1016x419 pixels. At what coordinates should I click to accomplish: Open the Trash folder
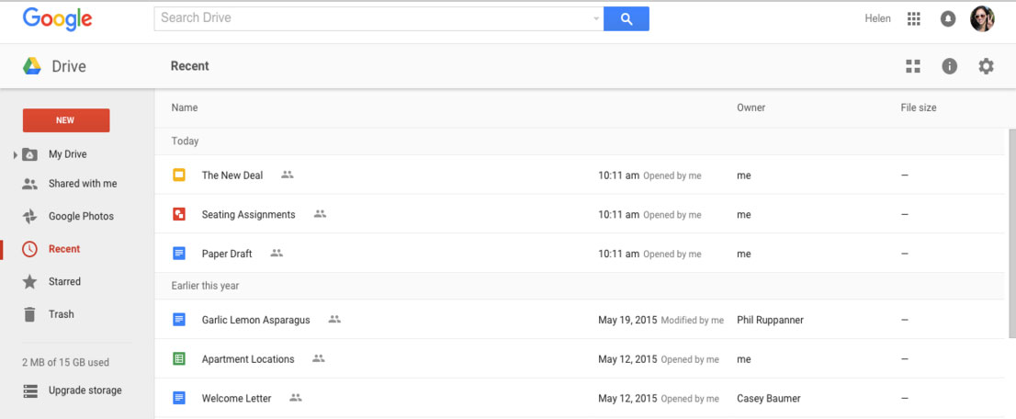point(61,314)
